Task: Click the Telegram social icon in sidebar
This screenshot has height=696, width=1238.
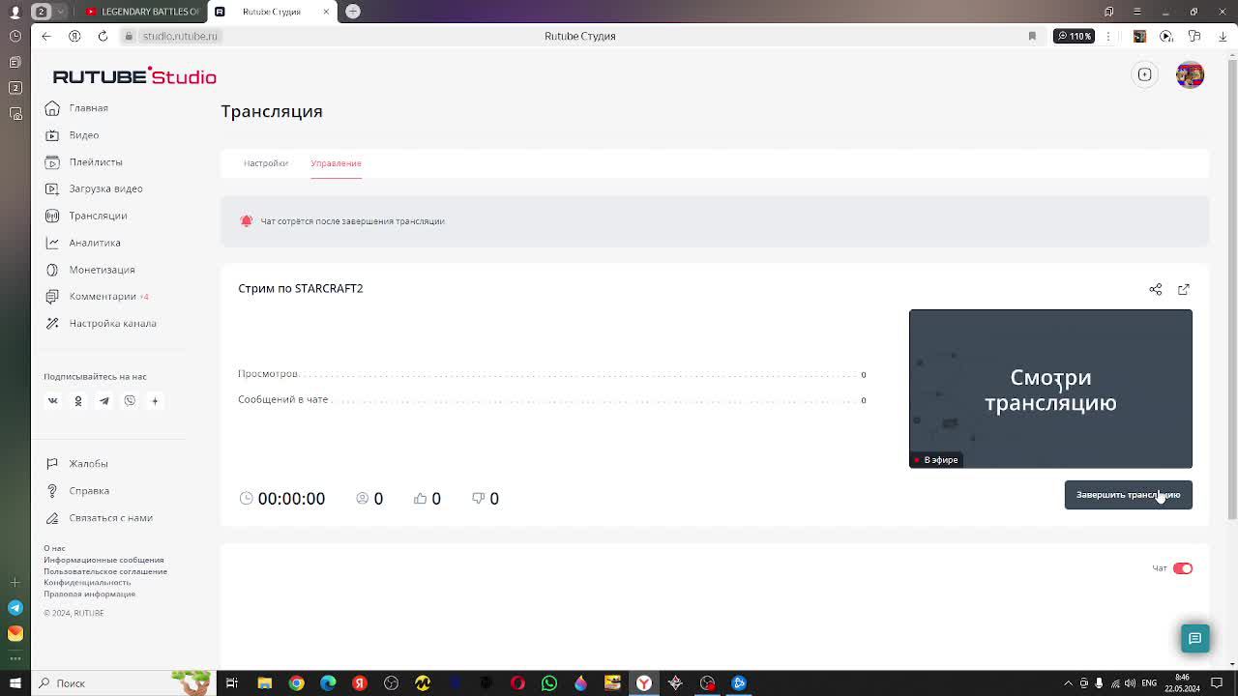Action: 103,401
